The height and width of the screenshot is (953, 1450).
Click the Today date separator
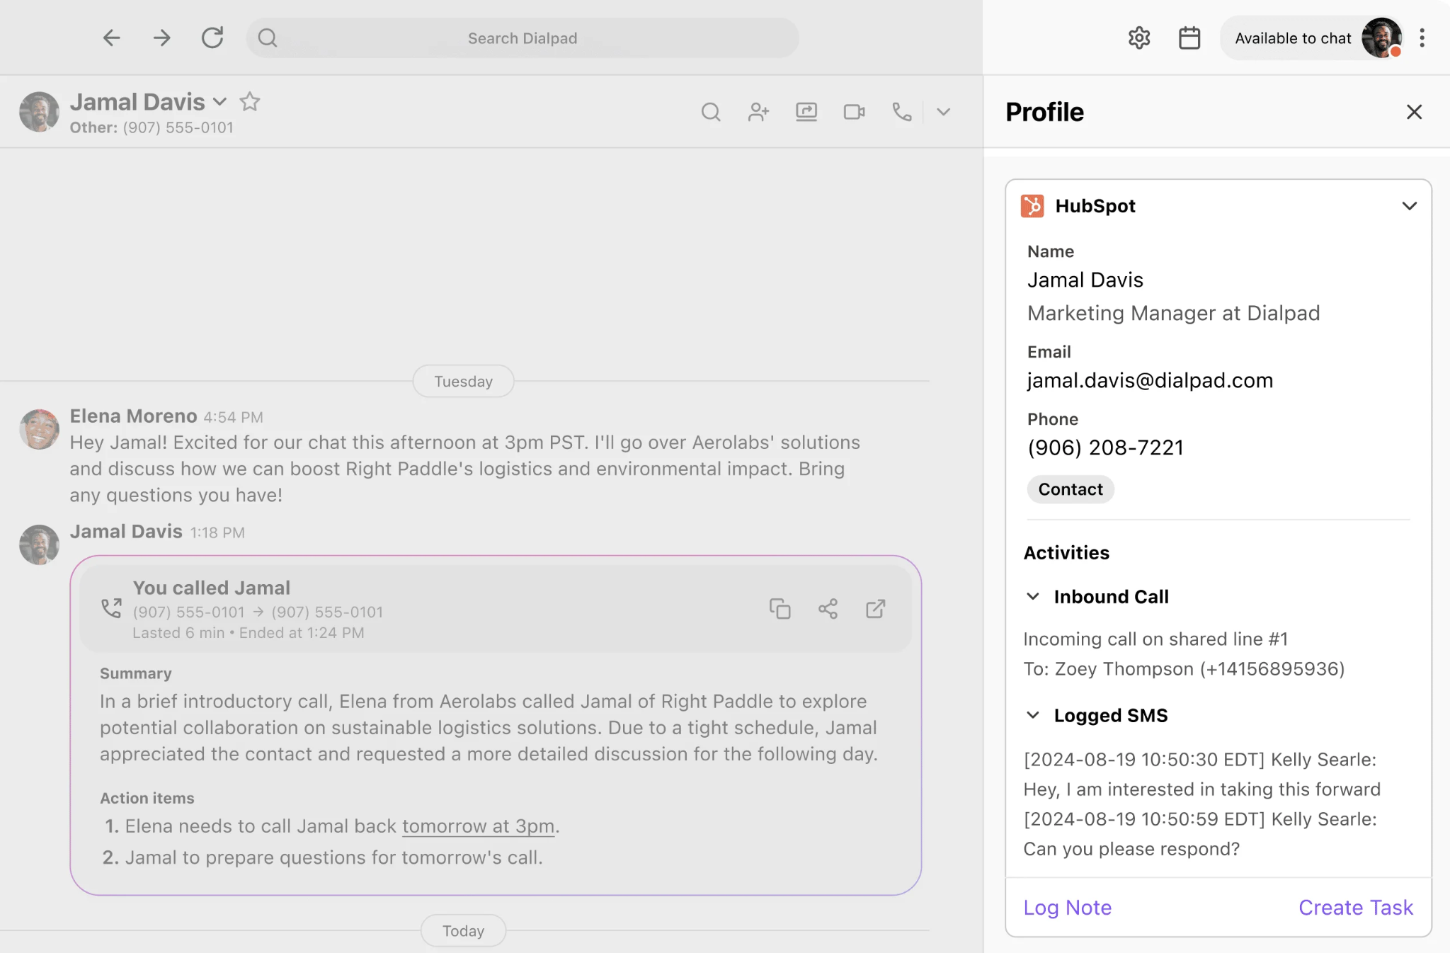463,931
